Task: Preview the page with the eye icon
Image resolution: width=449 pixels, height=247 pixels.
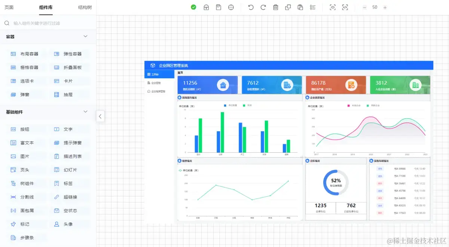Action: click(333, 7)
